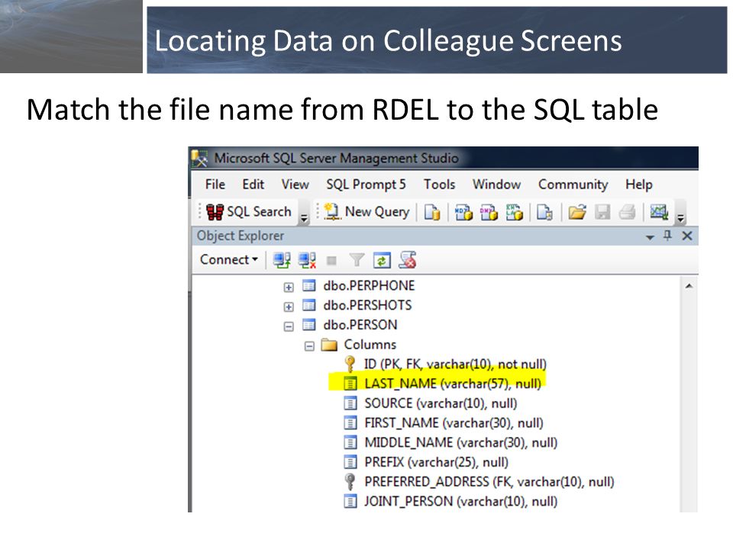The height and width of the screenshot is (549, 733).
Task: Click the Analysis Services MDX Query icon
Action: [463, 213]
